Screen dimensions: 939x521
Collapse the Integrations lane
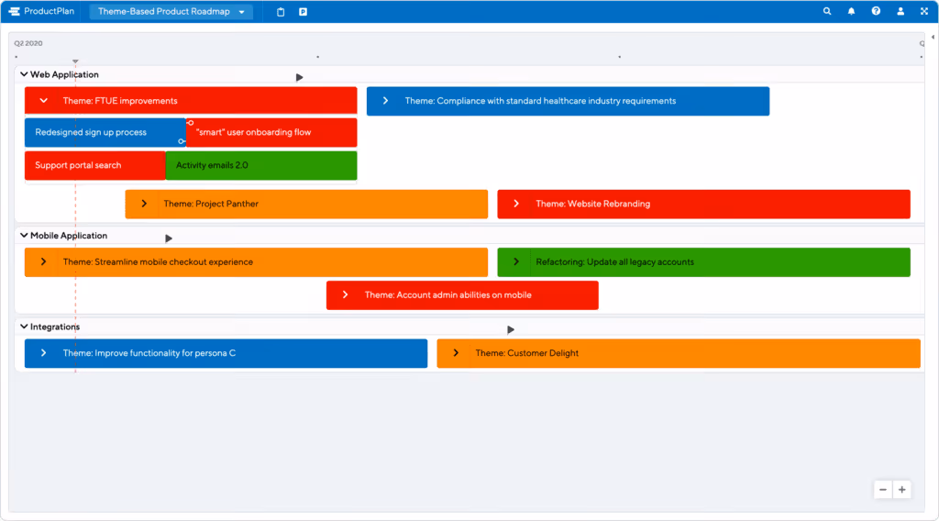[x=24, y=327]
